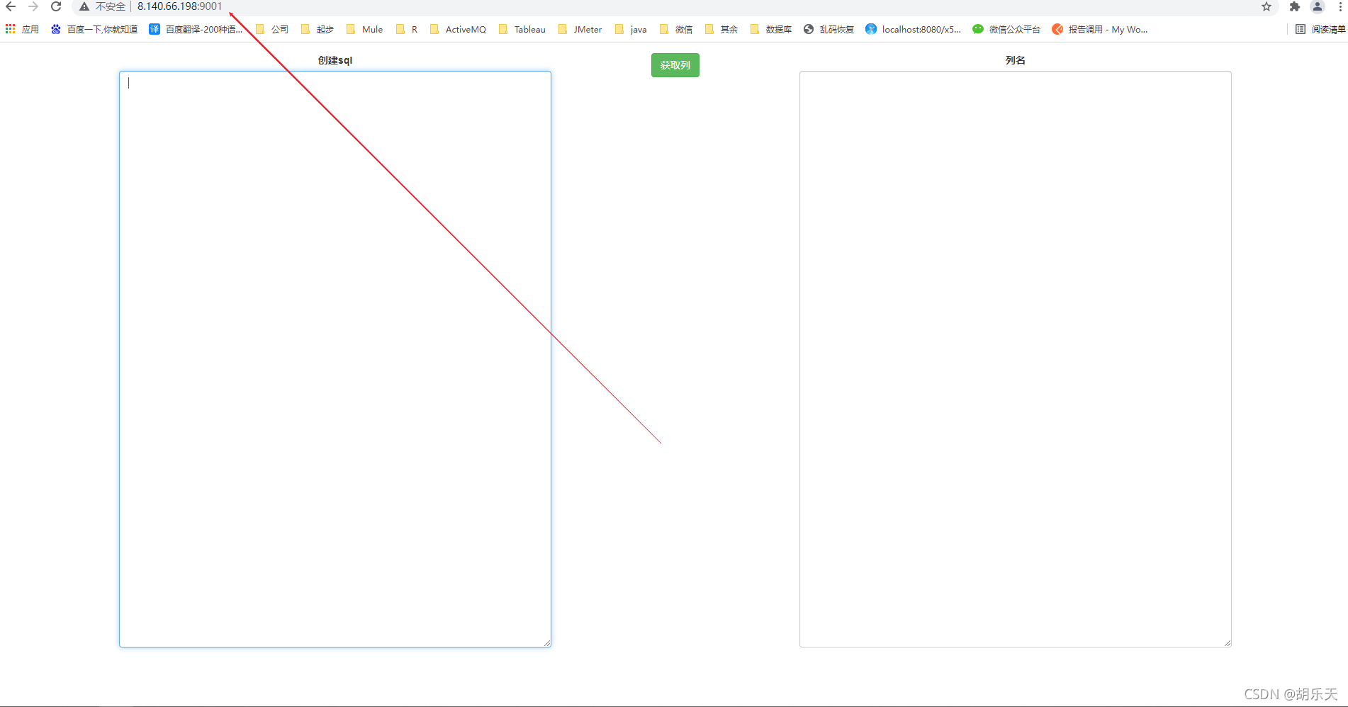Click the browser back arrow
The image size is (1348, 707).
point(11,6)
